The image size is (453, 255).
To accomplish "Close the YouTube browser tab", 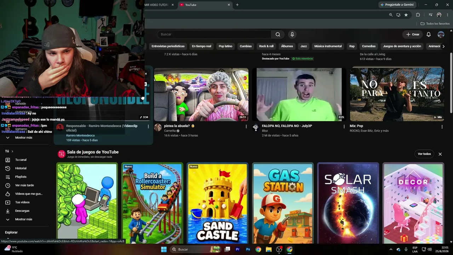I will pyautogui.click(x=229, y=5).
